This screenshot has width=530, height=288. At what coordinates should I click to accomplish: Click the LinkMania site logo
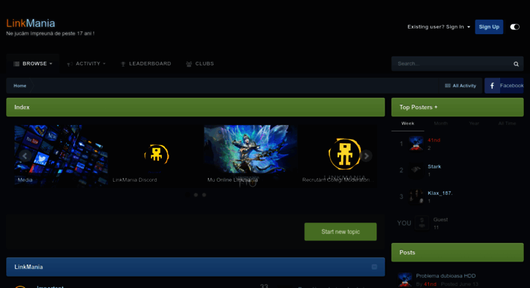click(x=31, y=23)
